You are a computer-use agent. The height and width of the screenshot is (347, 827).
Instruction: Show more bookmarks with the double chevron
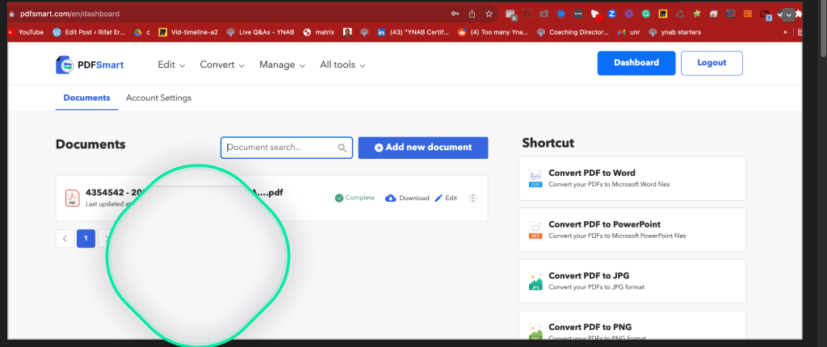point(785,32)
